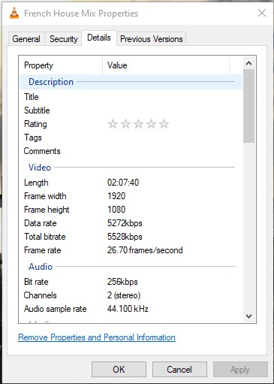Click the scrollbar down arrow
The height and width of the screenshot is (384, 274).
tap(248, 316)
